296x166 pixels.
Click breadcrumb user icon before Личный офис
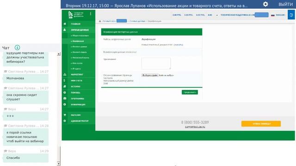tap(100, 21)
